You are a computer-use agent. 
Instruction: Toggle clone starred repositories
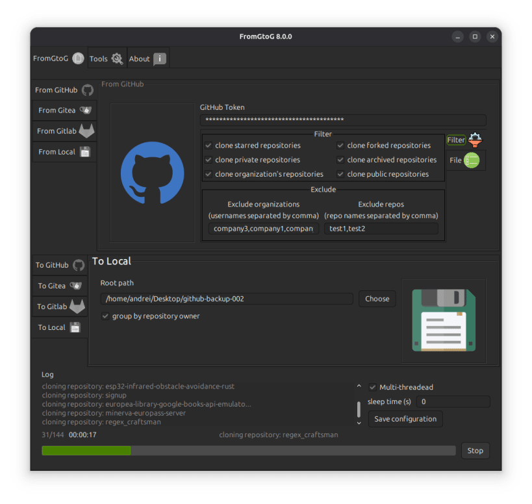tap(253, 145)
